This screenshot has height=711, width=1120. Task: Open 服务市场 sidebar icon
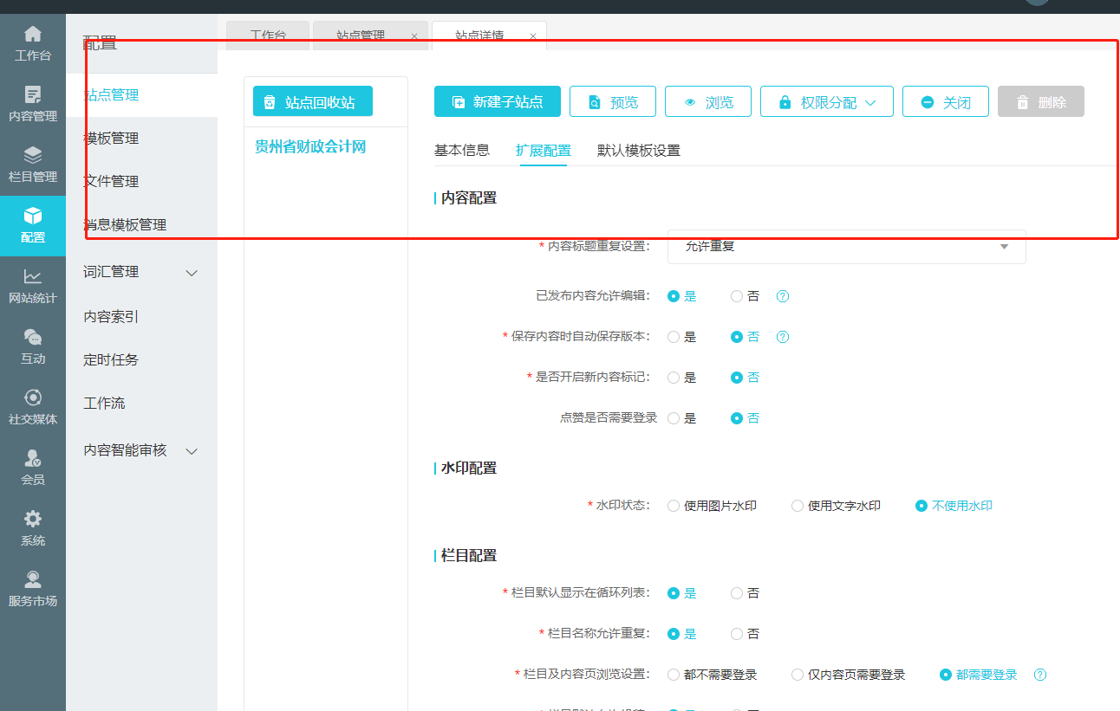33,589
